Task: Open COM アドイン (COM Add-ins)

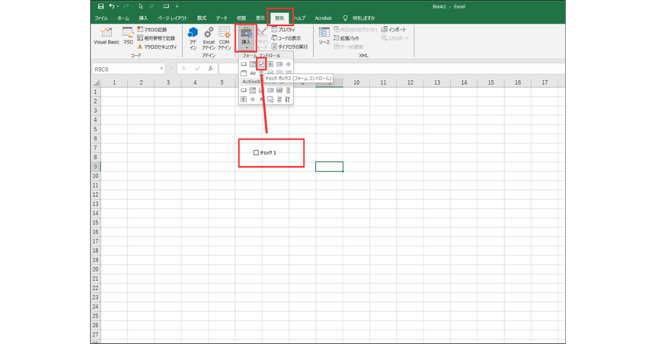Action: pos(224,37)
